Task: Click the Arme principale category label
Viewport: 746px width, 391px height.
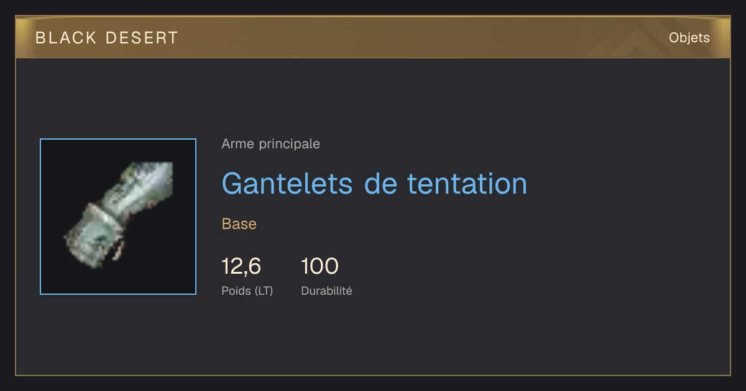Action: (270, 144)
